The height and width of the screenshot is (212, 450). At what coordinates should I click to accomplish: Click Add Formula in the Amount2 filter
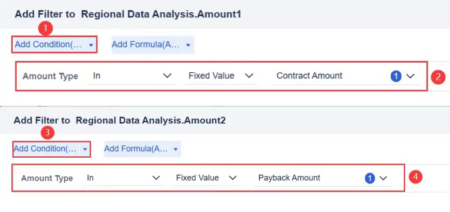pyautogui.click(x=136, y=149)
